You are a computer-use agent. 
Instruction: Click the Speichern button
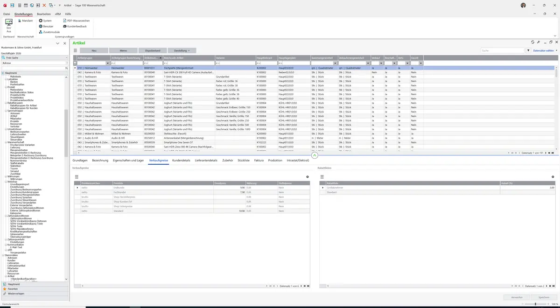(x=544, y=297)
